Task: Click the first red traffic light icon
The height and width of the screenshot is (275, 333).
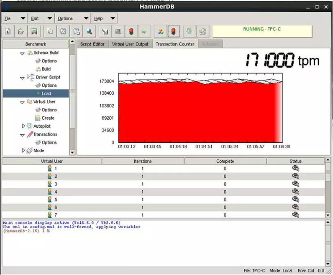Action: [x=131, y=32]
